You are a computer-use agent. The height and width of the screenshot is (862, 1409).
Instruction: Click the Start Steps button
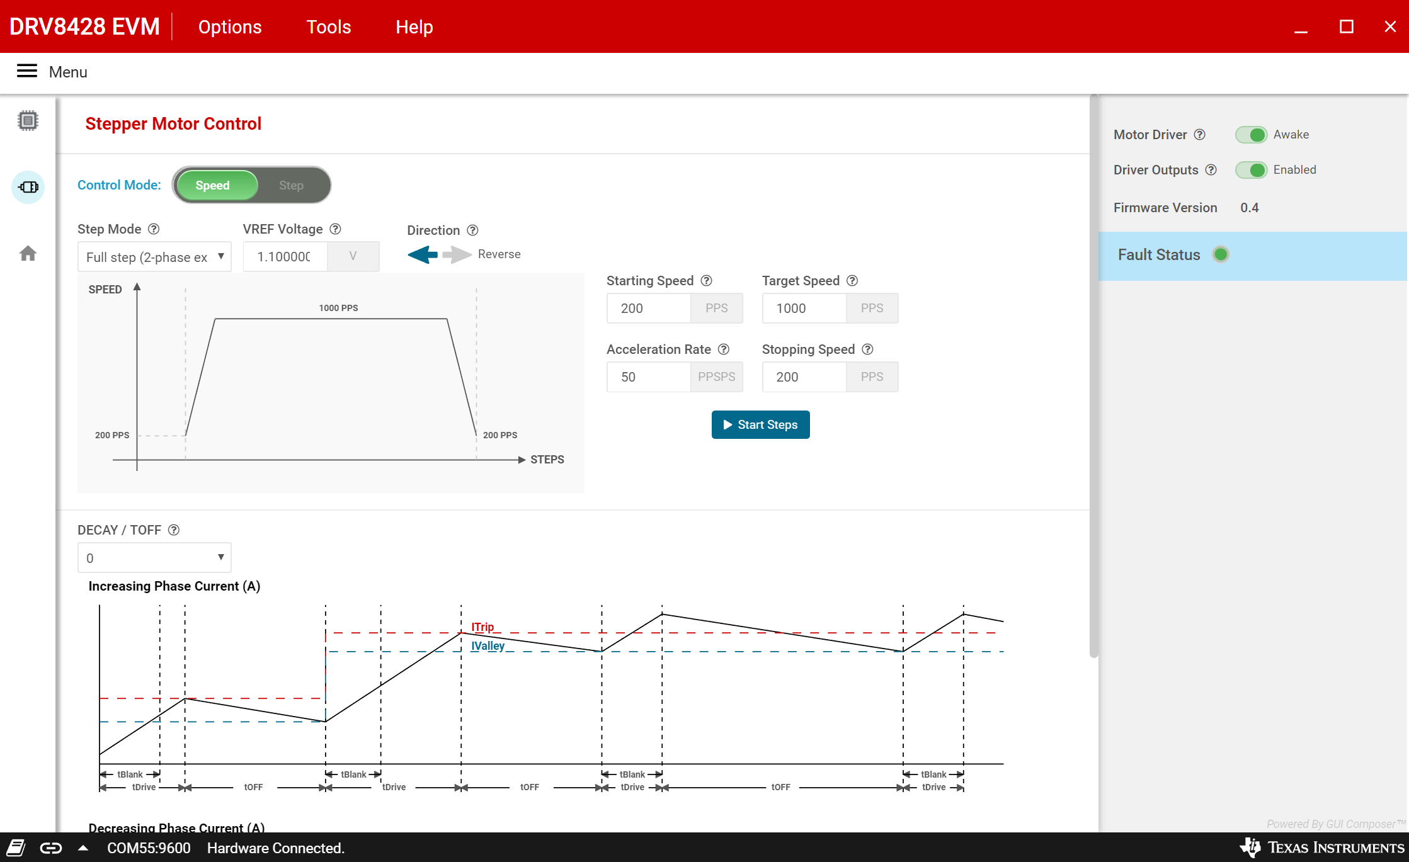pyautogui.click(x=760, y=425)
